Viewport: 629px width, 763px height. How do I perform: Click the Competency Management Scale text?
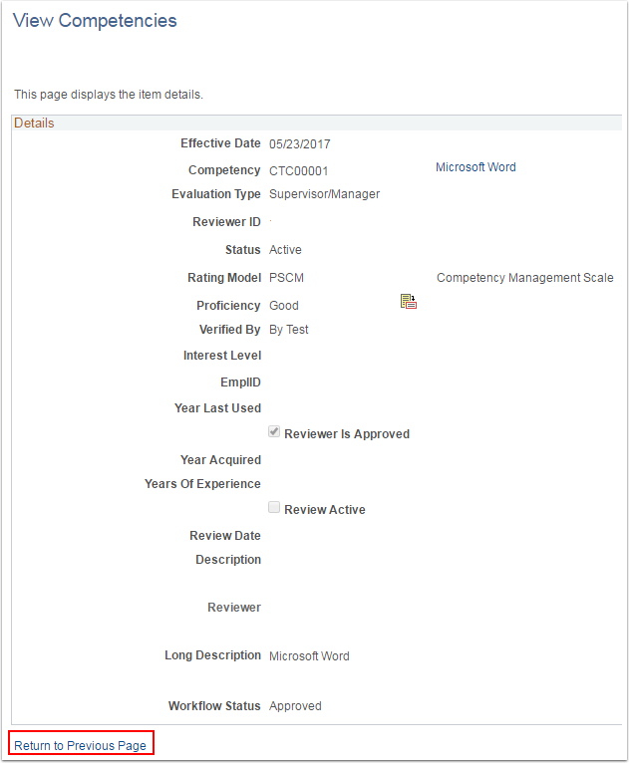[524, 277]
